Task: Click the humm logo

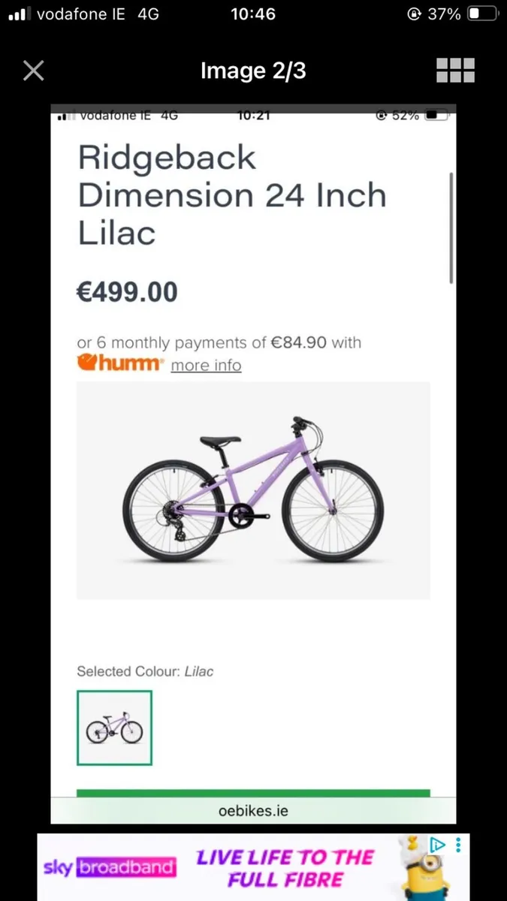Action: click(x=119, y=364)
